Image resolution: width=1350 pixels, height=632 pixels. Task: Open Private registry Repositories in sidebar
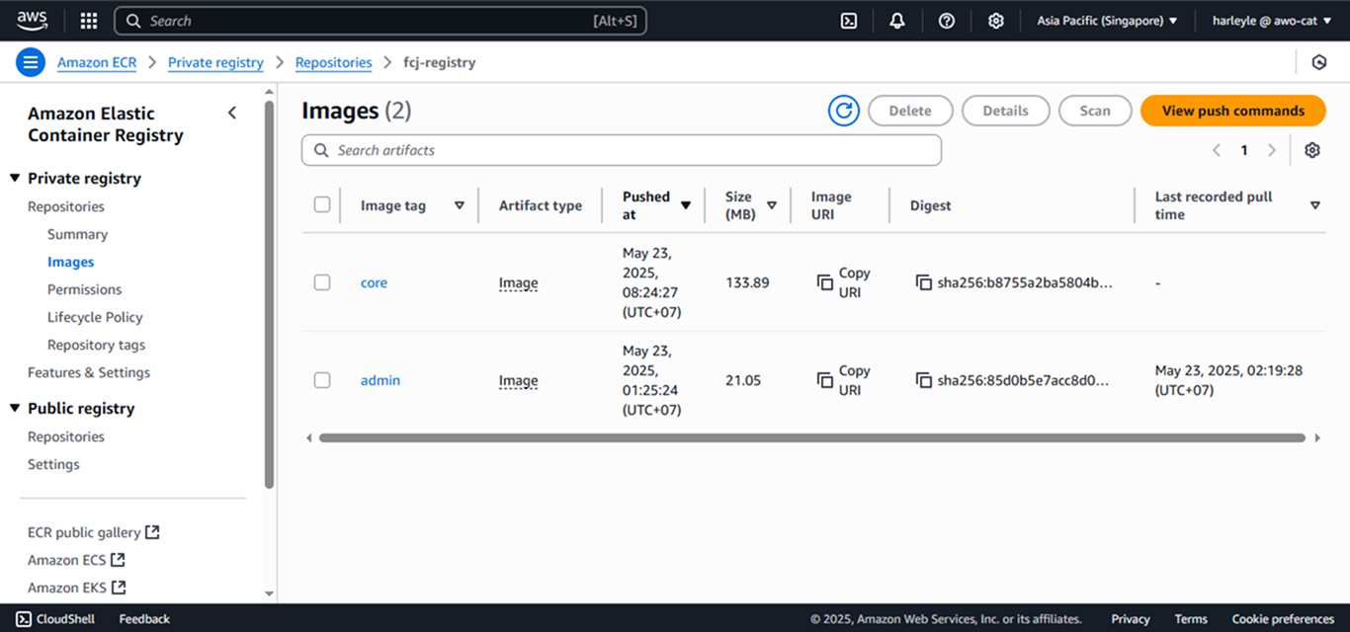pos(66,206)
